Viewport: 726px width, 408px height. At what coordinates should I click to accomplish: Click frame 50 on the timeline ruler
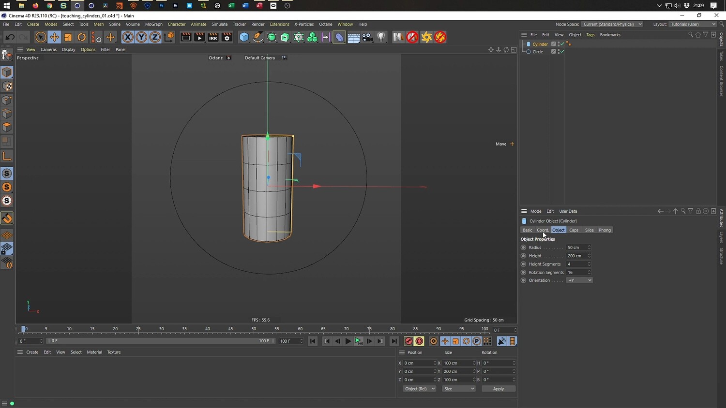pyautogui.click(x=254, y=329)
